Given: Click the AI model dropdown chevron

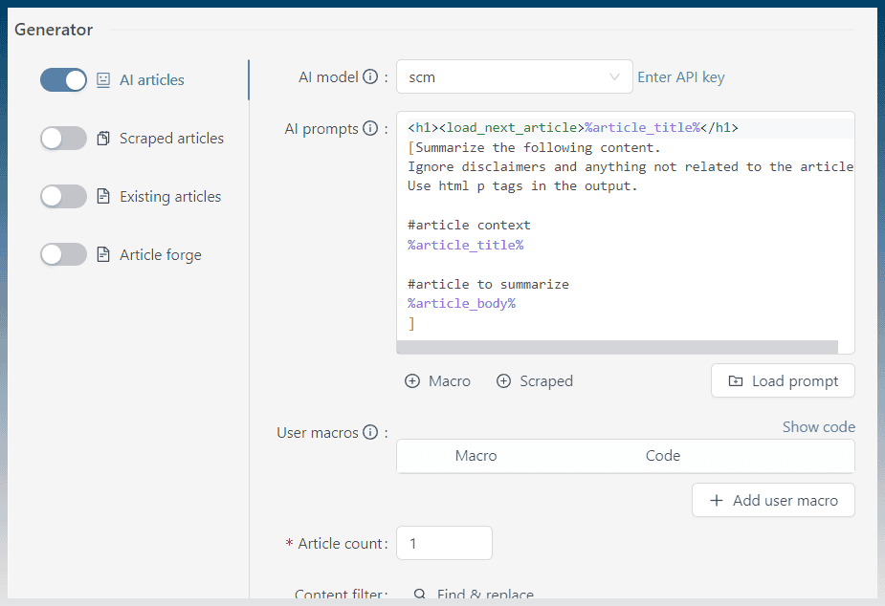Looking at the screenshot, I should (614, 77).
